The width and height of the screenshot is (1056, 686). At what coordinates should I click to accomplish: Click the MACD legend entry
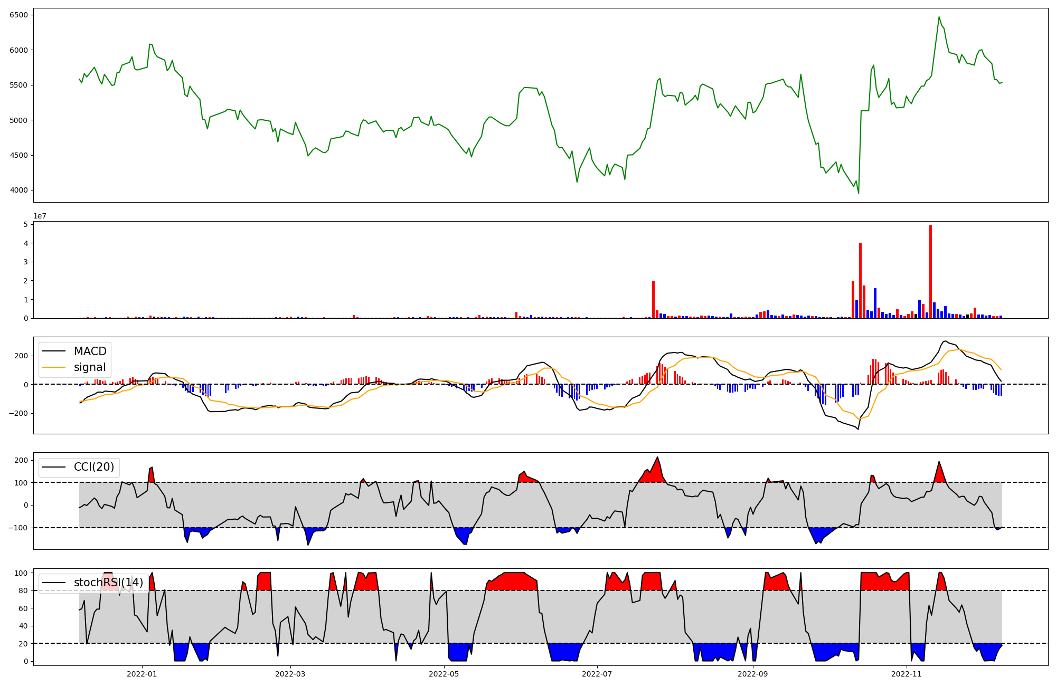90,351
